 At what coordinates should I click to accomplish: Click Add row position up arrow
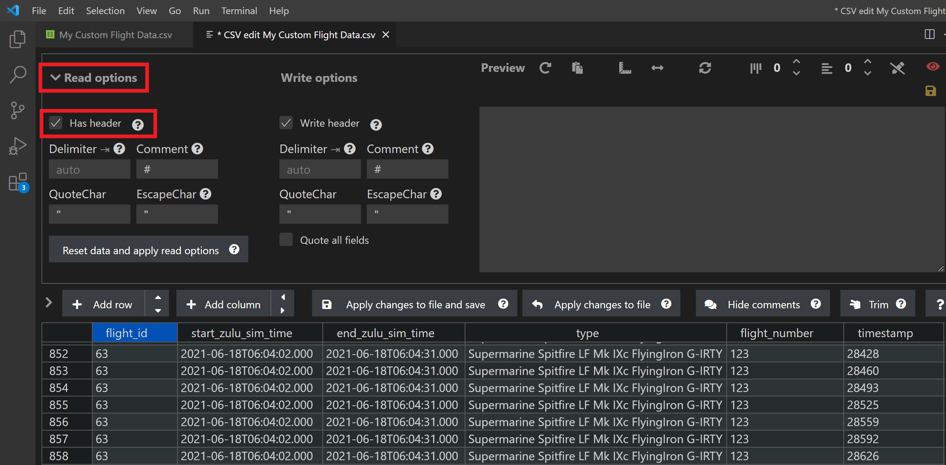[158, 297]
